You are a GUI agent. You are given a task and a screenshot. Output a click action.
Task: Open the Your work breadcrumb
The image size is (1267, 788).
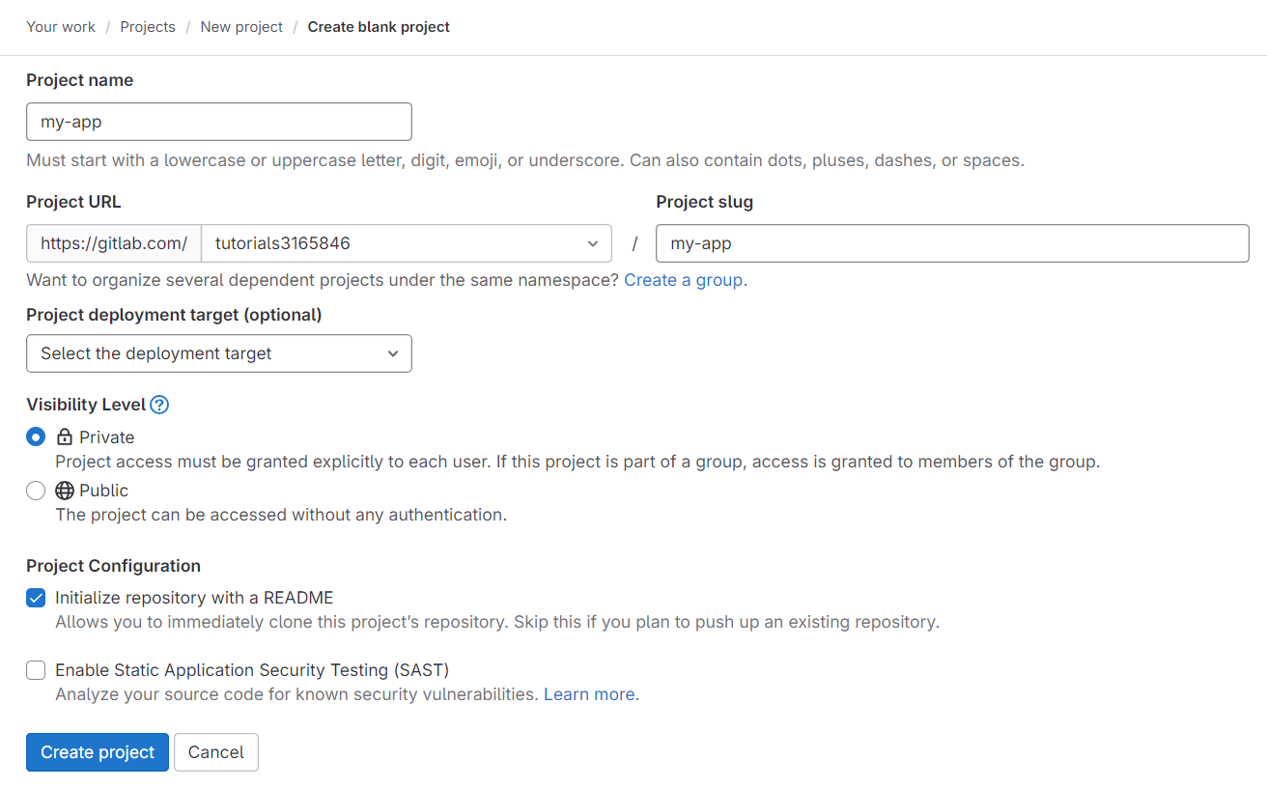click(60, 26)
